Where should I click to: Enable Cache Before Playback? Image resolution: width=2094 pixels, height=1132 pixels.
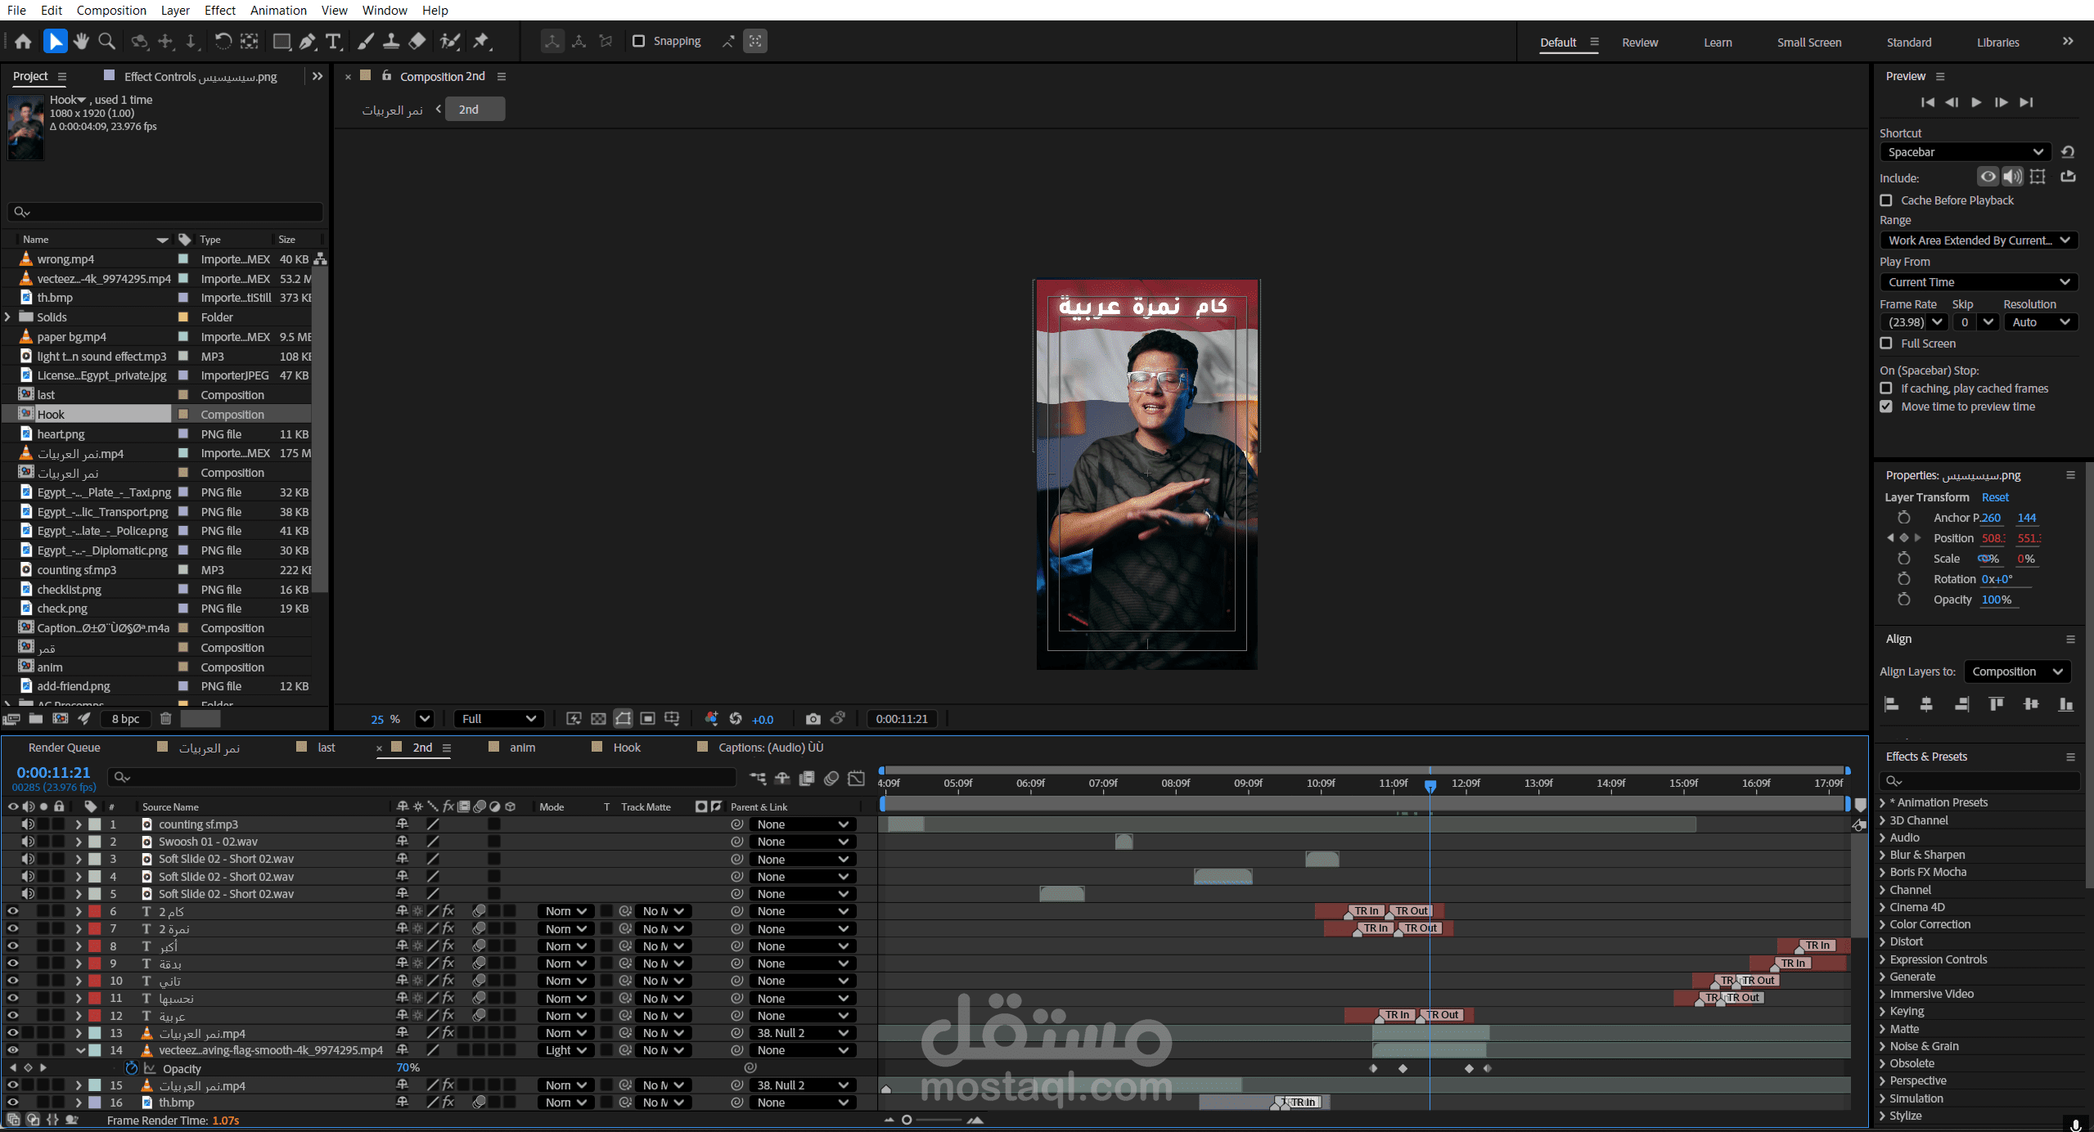coord(1886,200)
